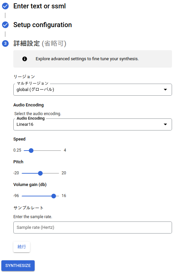Click the info icon in the advanced settings banner
The height and width of the screenshot is (272, 173).
coord(25,59)
